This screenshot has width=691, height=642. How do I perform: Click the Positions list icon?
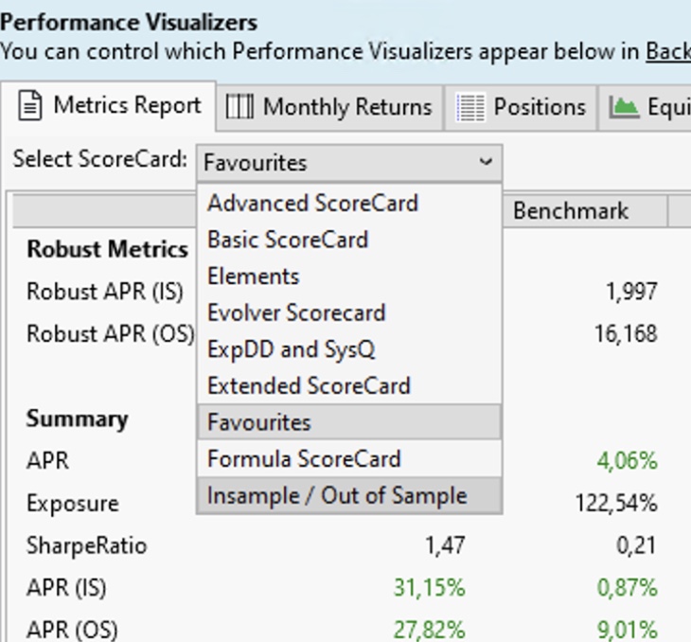coord(470,107)
